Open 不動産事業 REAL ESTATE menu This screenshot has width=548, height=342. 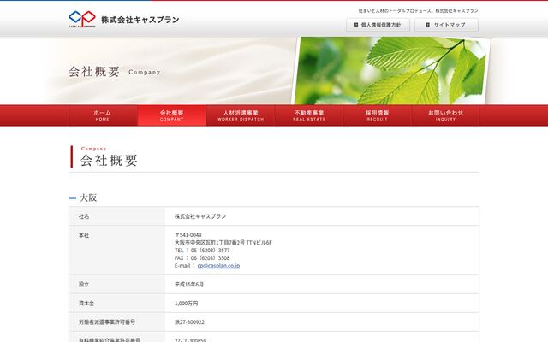click(x=309, y=115)
